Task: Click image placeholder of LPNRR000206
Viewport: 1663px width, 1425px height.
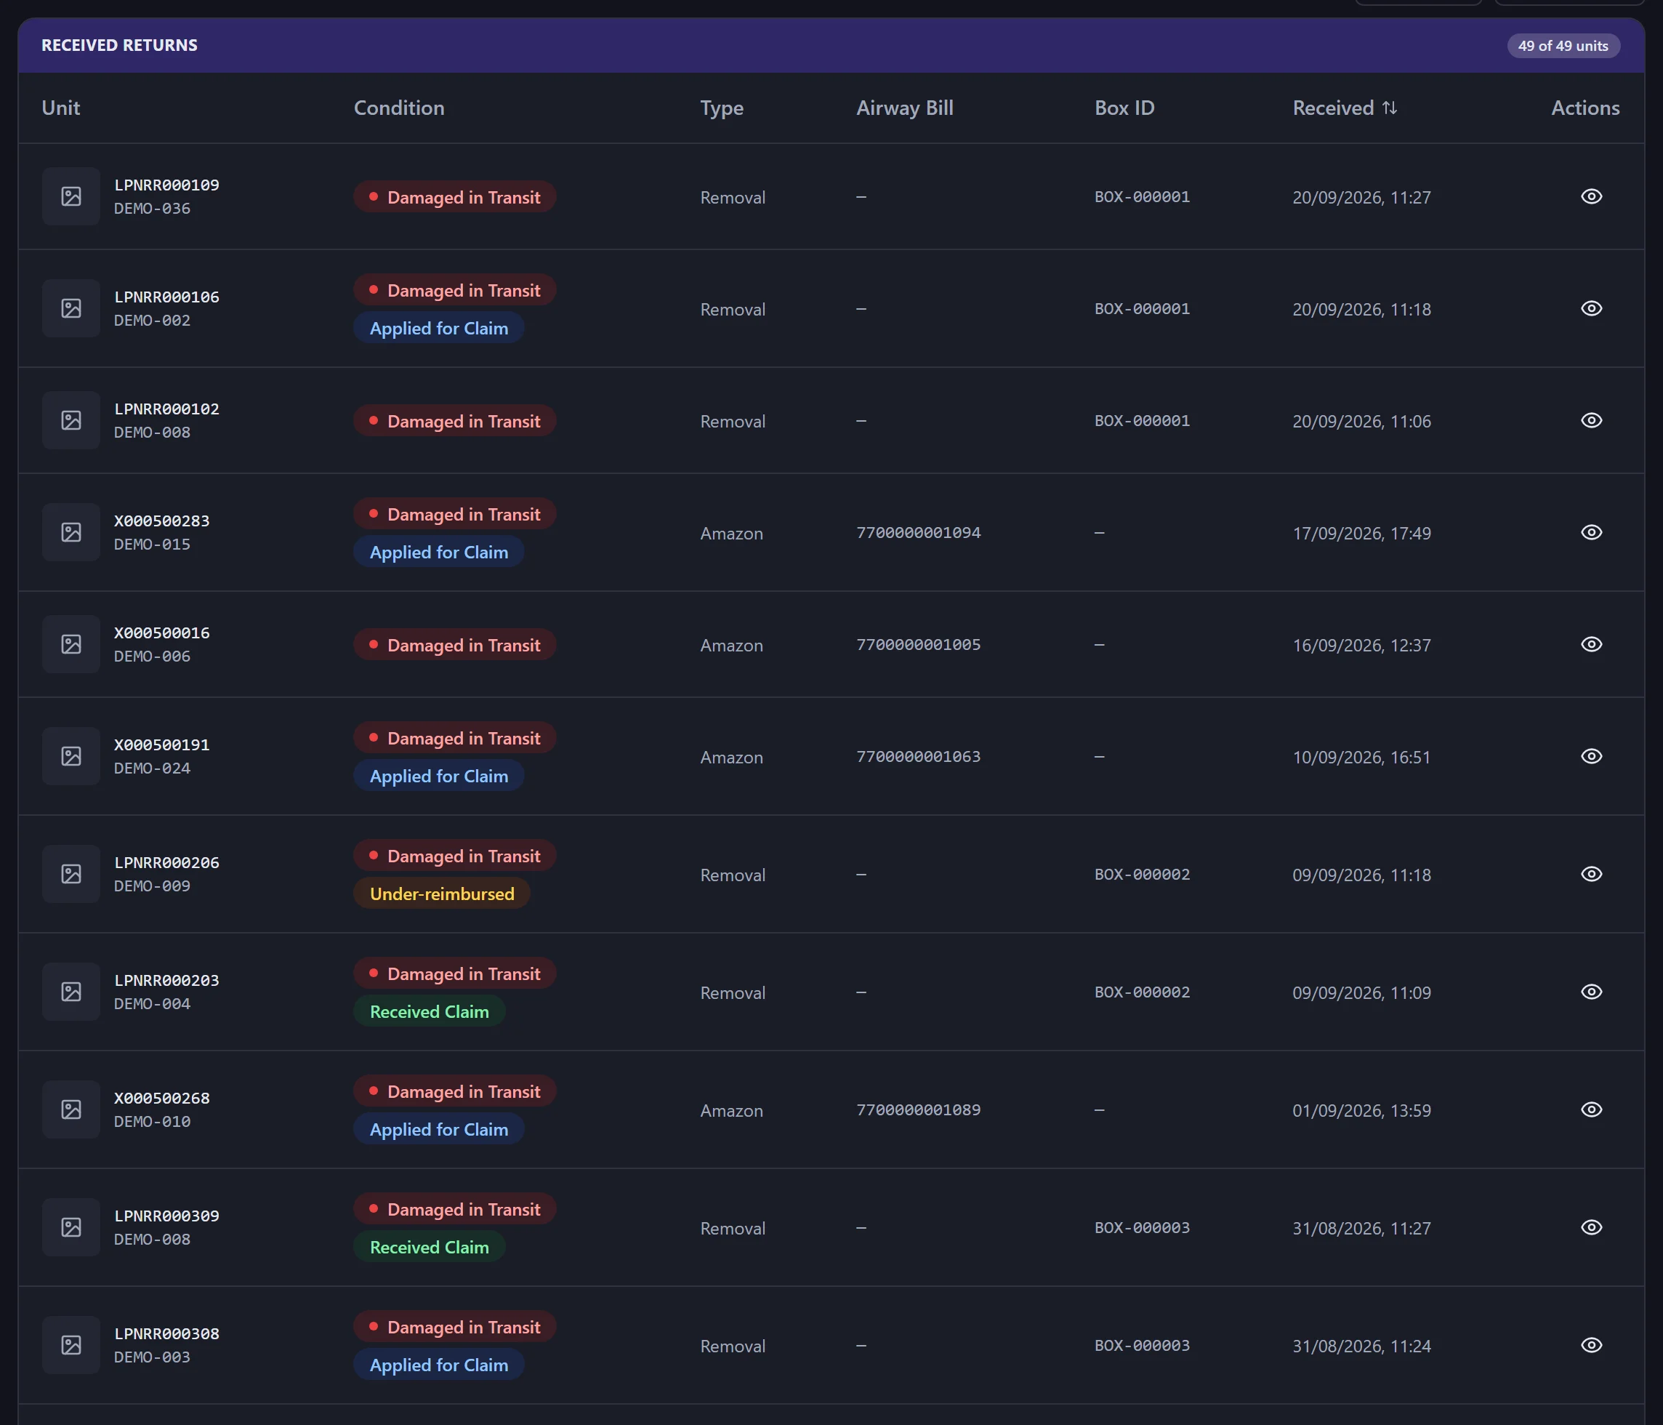Action: click(x=71, y=875)
